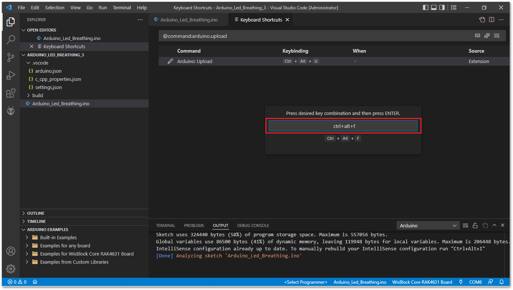Close the Keyboard Shortcuts tab

pyautogui.click(x=287, y=20)
